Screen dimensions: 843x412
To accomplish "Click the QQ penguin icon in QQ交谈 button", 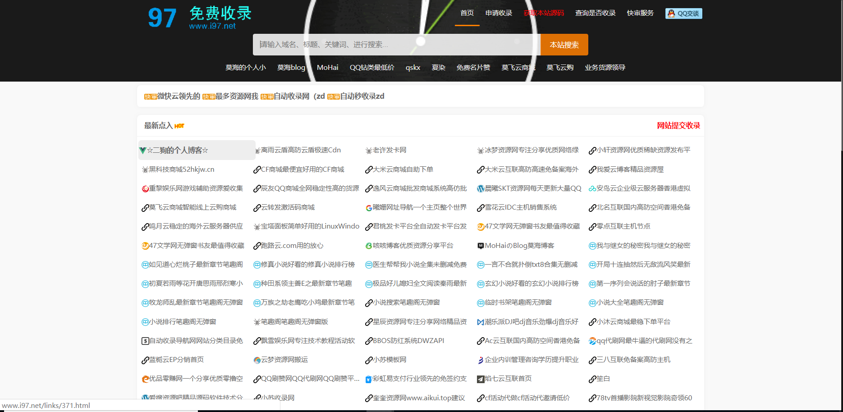I will [x=671, y=13].
